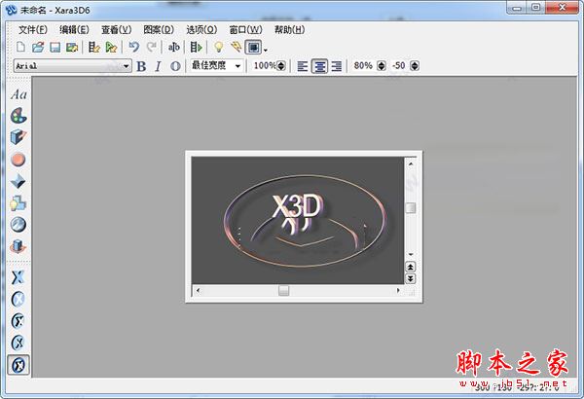Align text to the right
Viewport: 584px width, 399px height.
pos(337,66)
